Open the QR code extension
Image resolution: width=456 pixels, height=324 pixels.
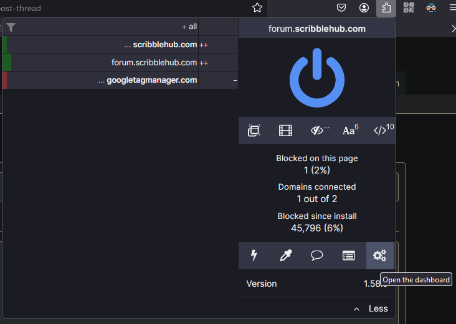click(x=409, y=7)
